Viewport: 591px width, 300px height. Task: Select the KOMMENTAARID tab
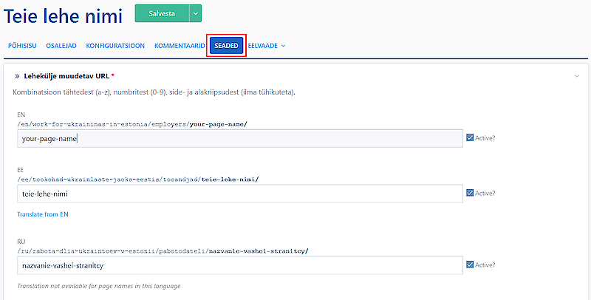pos(180,46)
